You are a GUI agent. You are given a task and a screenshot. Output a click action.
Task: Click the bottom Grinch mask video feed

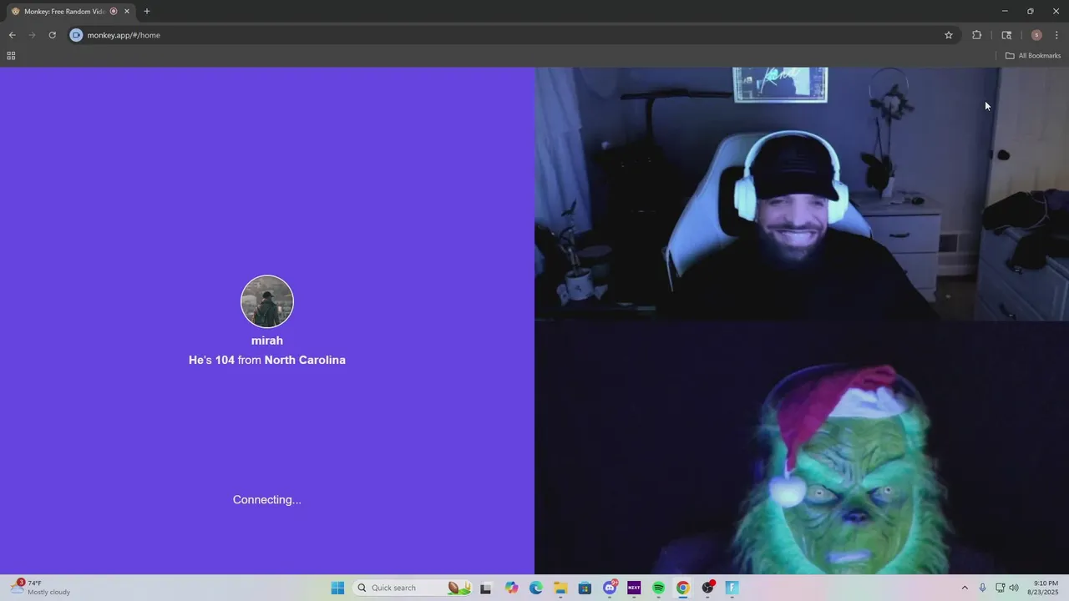(x=802, y=447)
